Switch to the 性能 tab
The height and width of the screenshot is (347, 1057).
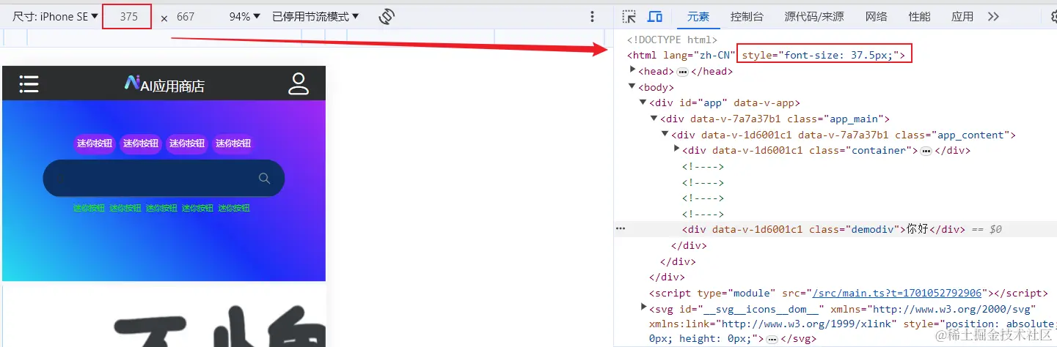coord(919,16)
